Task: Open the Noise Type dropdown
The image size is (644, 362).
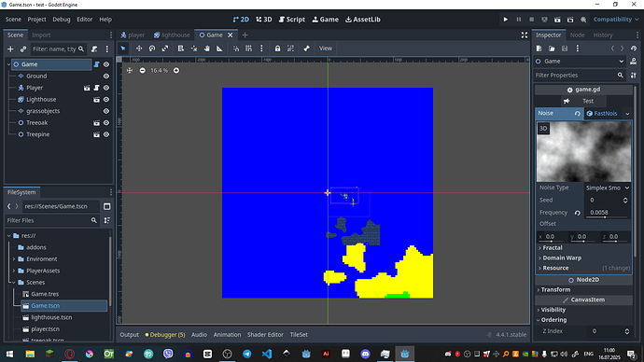Action: 608,188
